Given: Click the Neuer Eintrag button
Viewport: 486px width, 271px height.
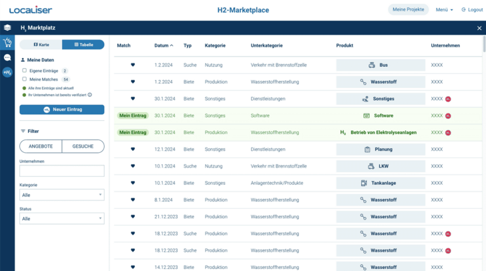Looking at the screenshot, I should coord(61,109).
